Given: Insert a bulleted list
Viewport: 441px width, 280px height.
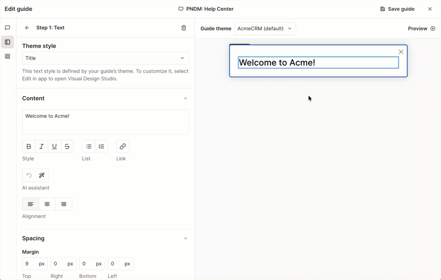Looking at the screenshot, I should (x=88, y=146).
